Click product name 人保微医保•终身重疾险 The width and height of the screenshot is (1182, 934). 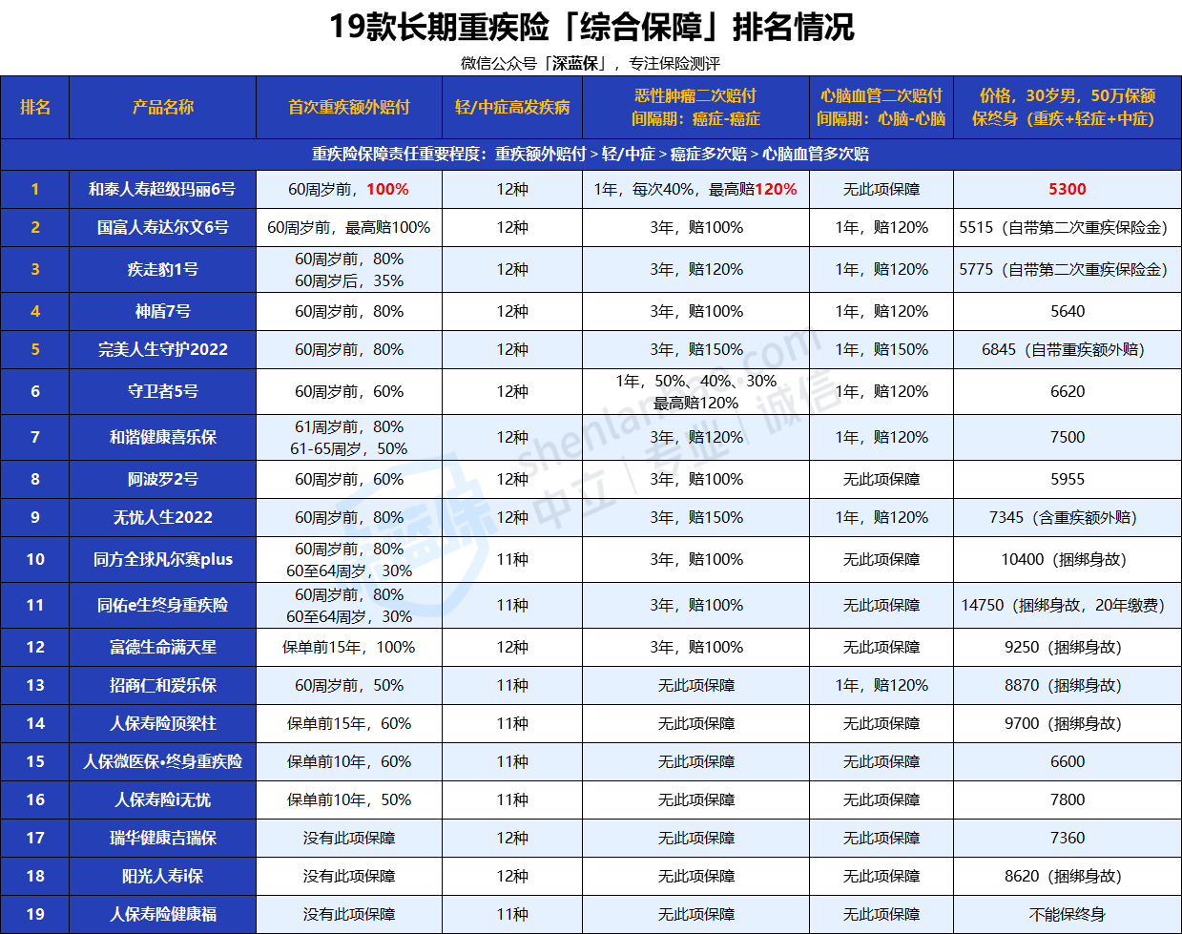(163, 761)
